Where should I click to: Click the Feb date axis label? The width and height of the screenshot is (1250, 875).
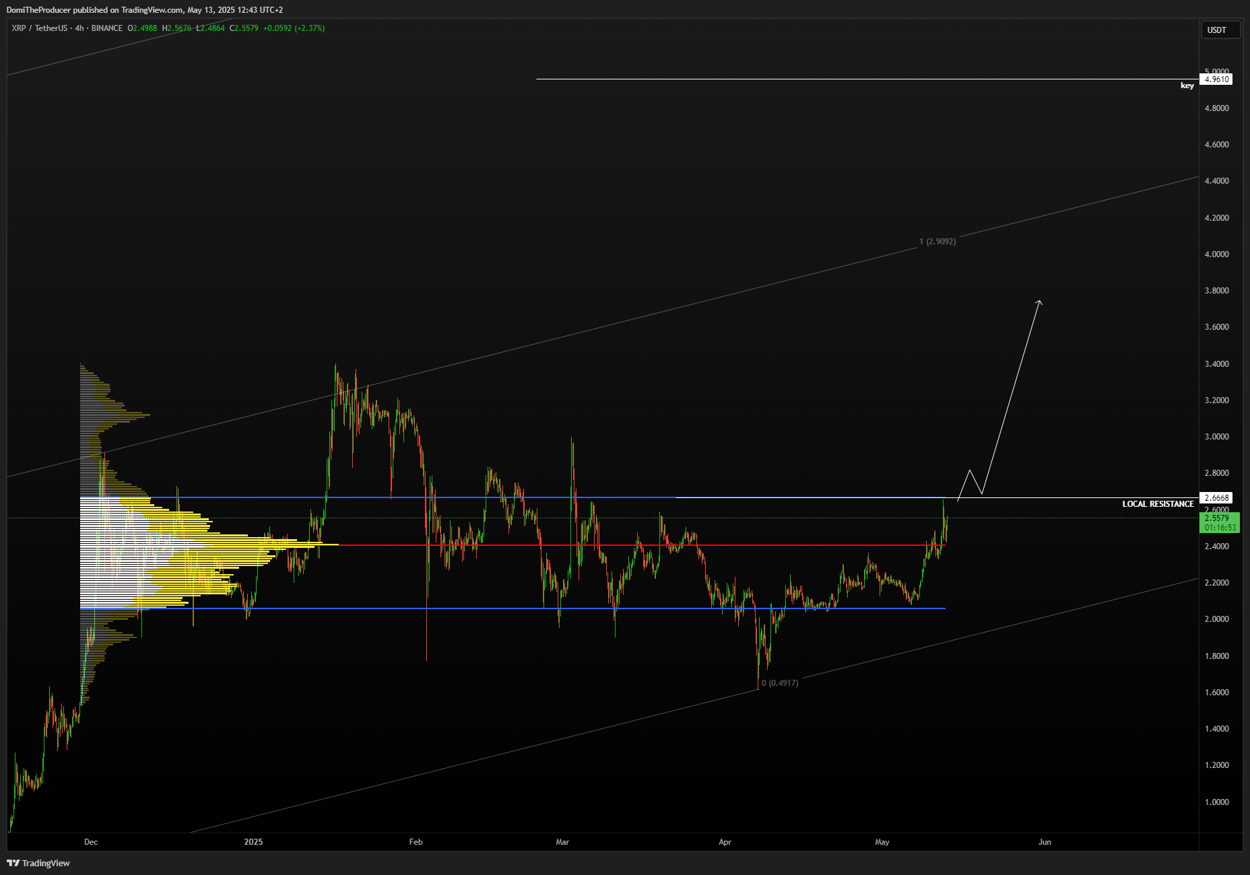(416, 842)
